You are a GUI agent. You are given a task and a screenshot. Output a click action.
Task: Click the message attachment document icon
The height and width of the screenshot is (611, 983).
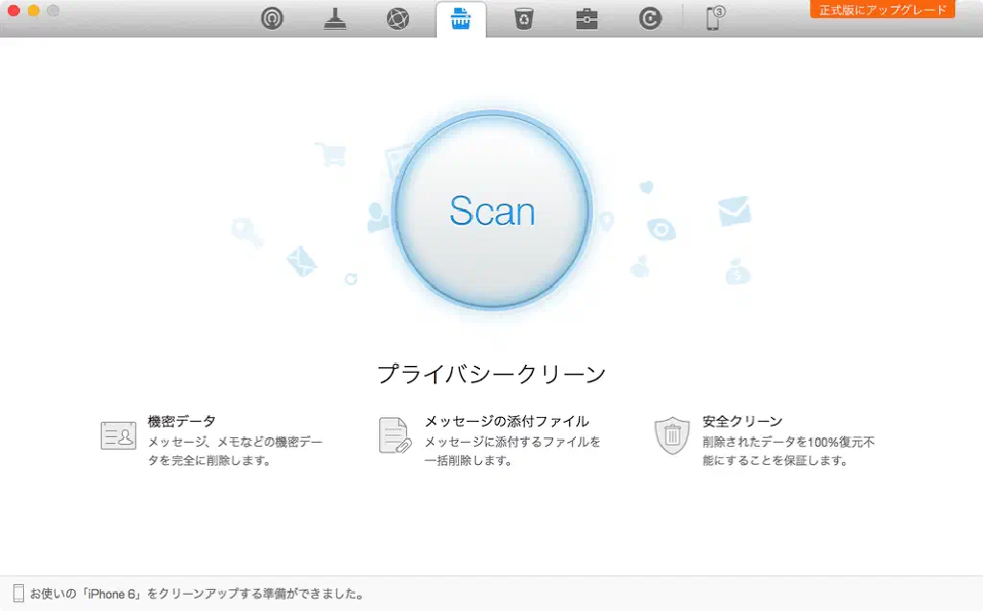point(395,435)
